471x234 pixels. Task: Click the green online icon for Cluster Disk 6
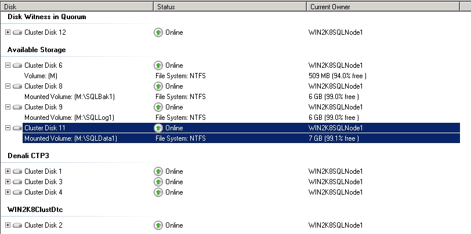click(158, 65)
